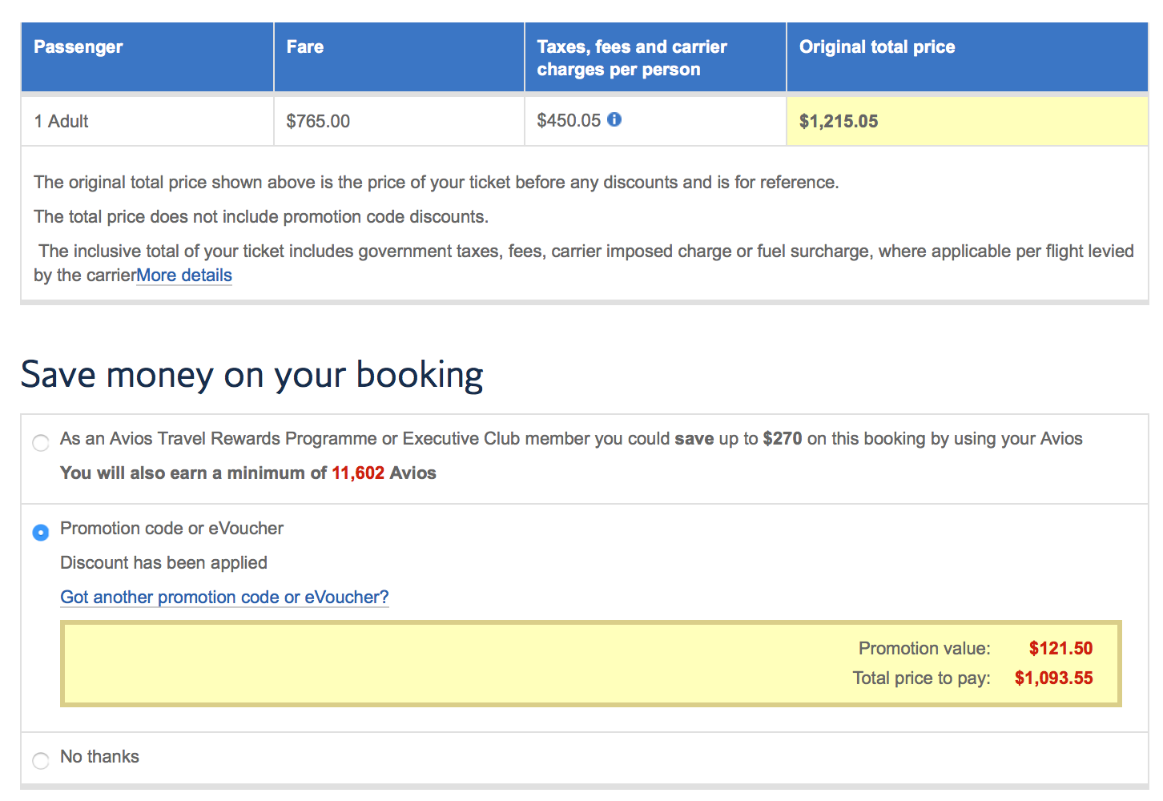Choose the No thanks radio button

(40, 760)
